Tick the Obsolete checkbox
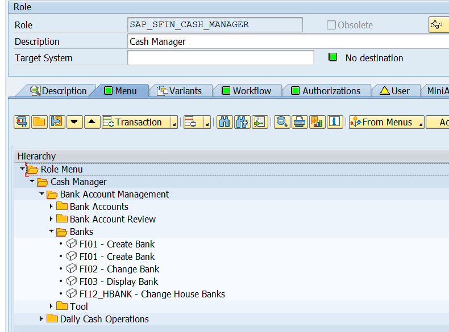449x332 pixels. (331, 25)
